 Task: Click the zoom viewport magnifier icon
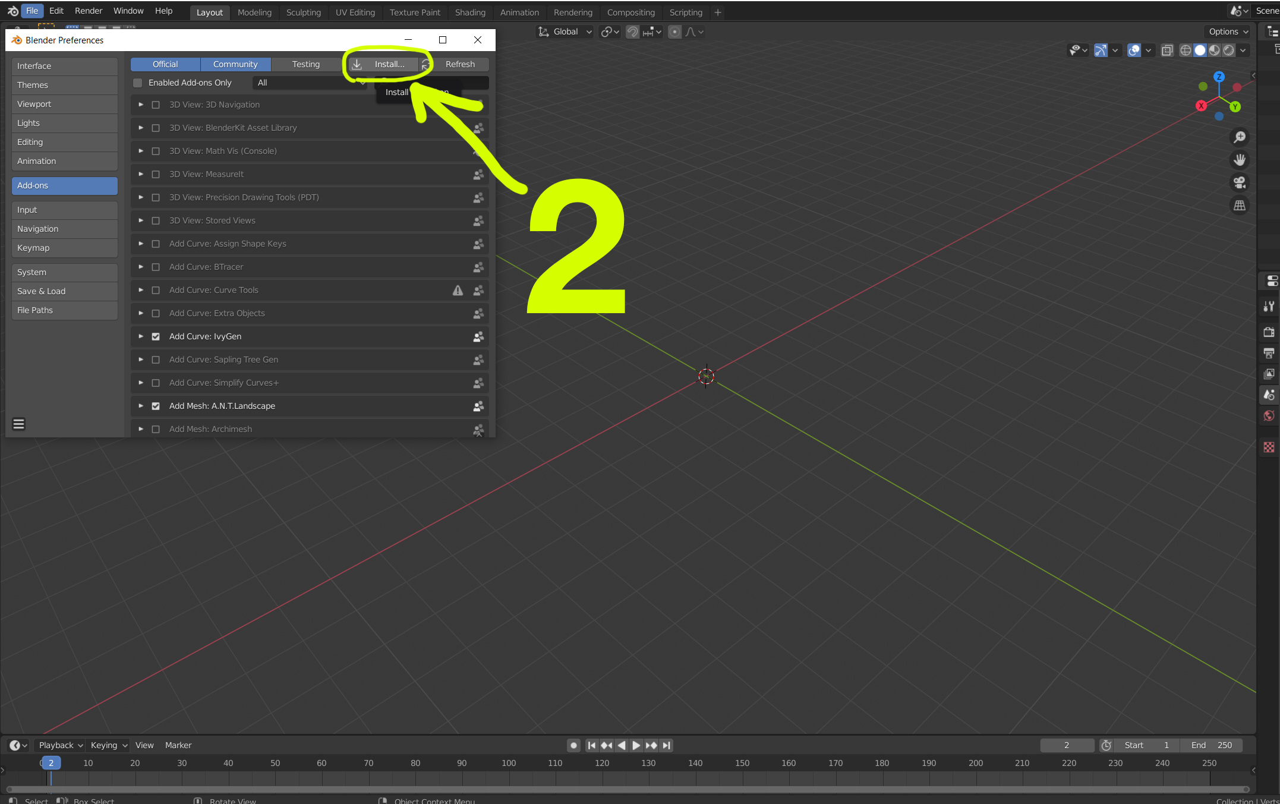(1240, 137)
